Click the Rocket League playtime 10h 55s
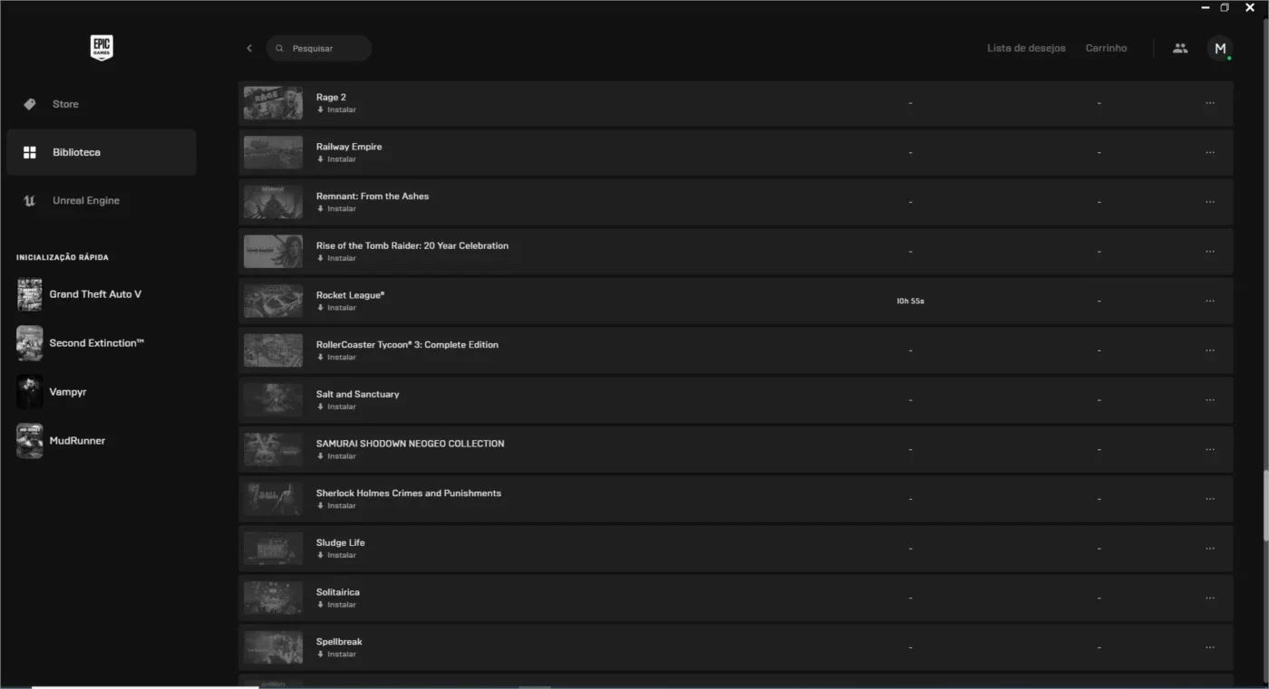The height and width of the screenshot is (689, 1269). 910,301
